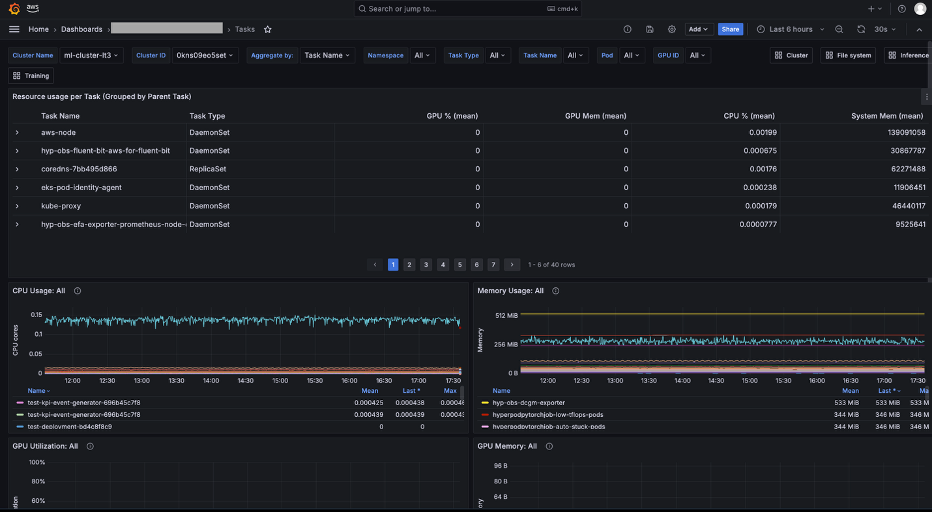Save the dashboard using the floppy disk icon
Viewport: 932px width, 512px height.
[x=650, y=29]
